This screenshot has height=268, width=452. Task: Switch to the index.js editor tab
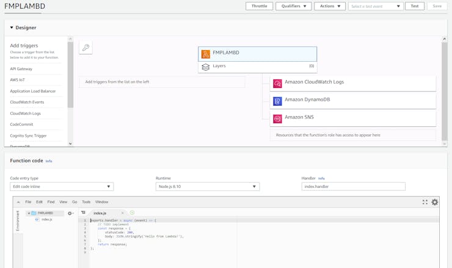[x=100, y=213]
